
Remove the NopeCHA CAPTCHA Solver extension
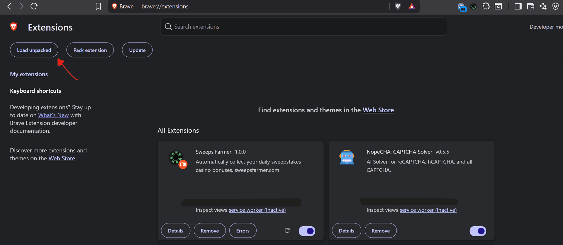click(x=381, y=231)
